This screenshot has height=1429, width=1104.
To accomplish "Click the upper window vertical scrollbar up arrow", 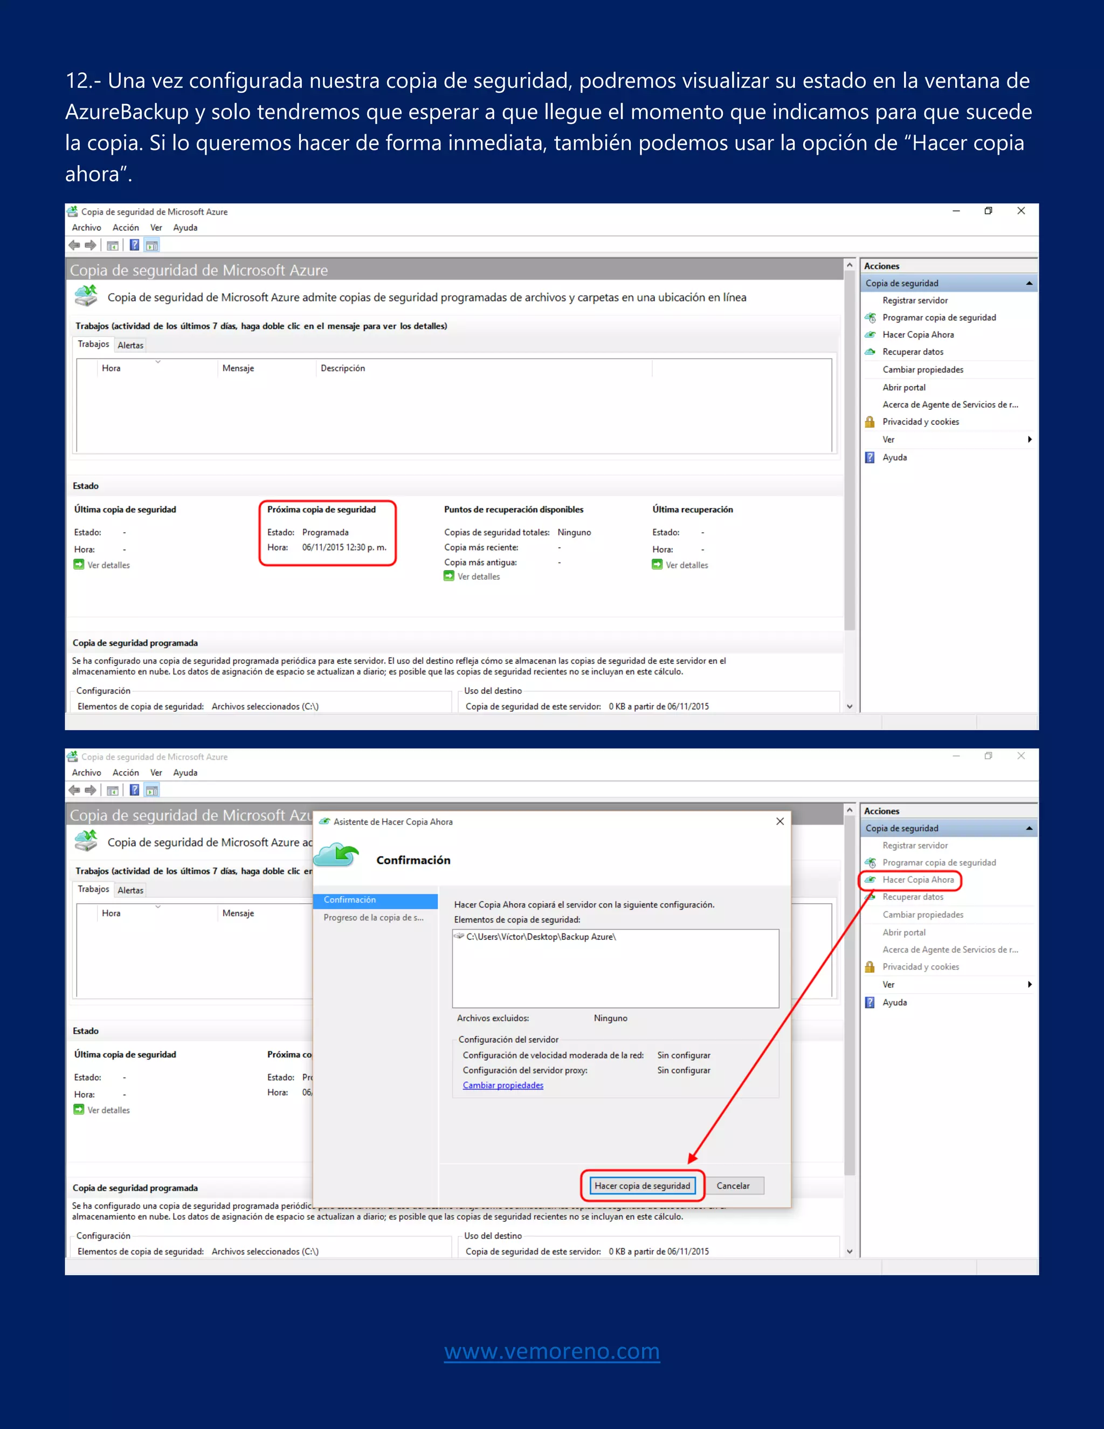I will pyautogui.click(x=850, y=265).
